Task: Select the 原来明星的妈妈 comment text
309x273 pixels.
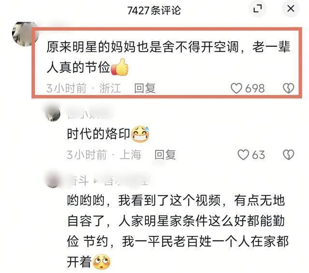Action: pyautogui.click(x=169, y=57)
